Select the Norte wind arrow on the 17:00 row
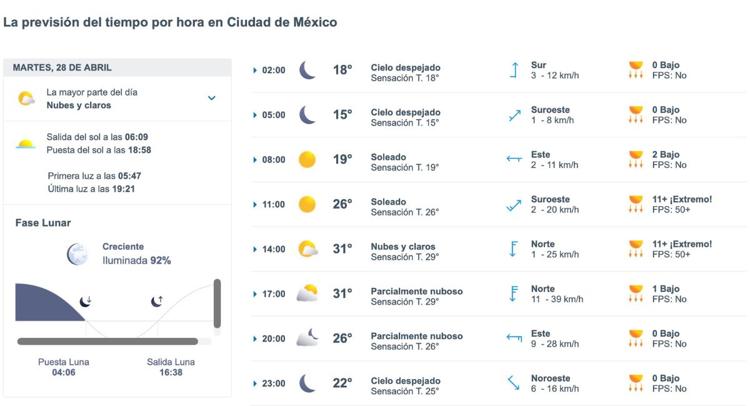Screen dimensions: 750x406 tap(514, 294)
